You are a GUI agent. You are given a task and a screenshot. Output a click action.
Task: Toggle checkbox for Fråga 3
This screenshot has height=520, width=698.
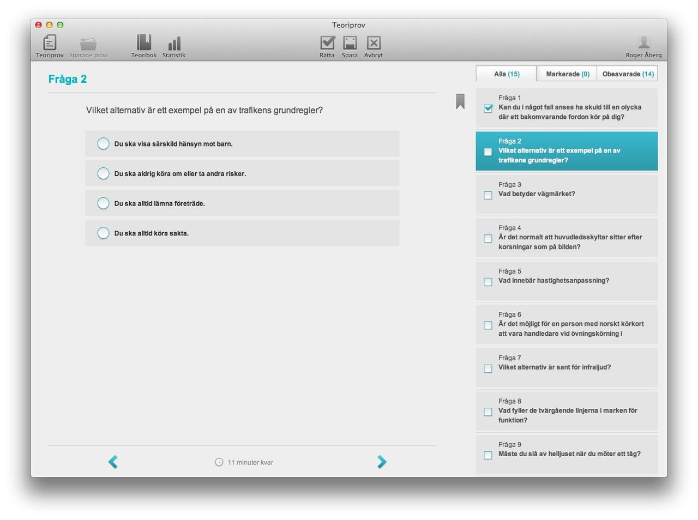[488, 195]
